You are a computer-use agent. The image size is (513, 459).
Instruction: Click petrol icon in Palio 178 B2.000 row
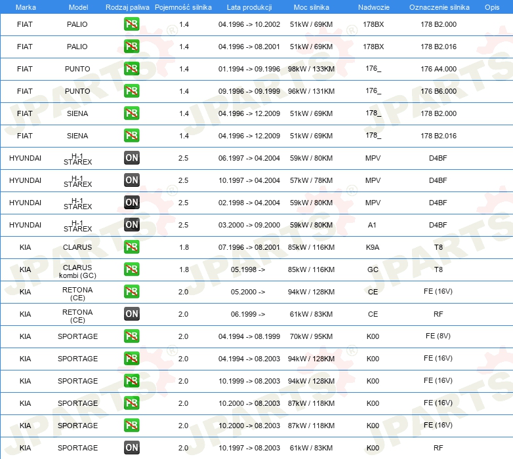131,24
